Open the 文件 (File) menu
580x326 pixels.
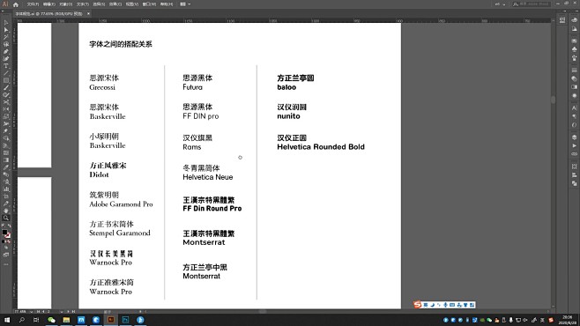[33, 4]
